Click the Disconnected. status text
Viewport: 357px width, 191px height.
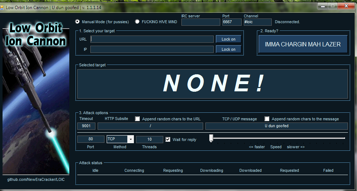(287, 22)
